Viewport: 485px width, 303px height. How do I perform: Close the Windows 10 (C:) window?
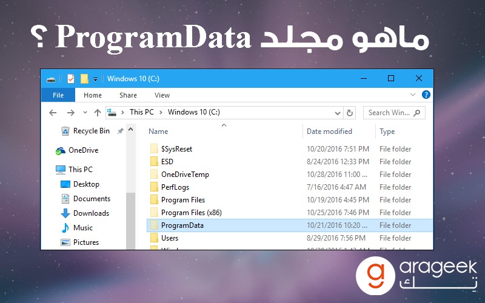click(x=419, y=79)
